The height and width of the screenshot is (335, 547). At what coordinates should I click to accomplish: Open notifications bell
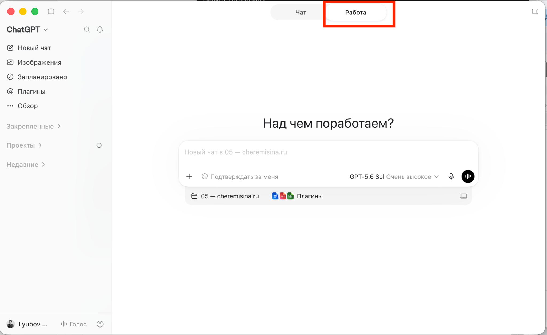point(100,29)
